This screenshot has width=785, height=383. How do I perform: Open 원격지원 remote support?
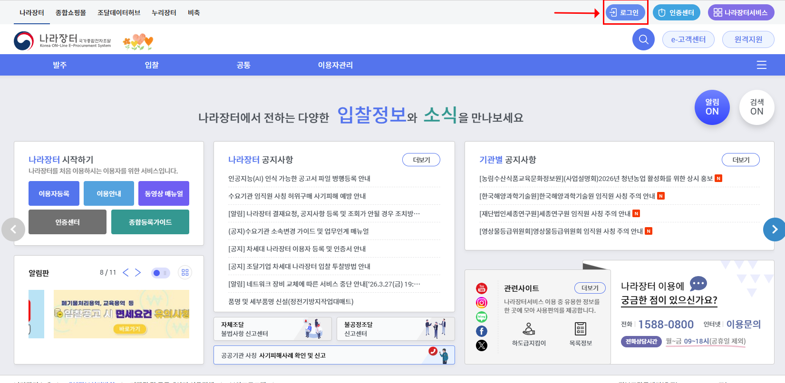748,39
